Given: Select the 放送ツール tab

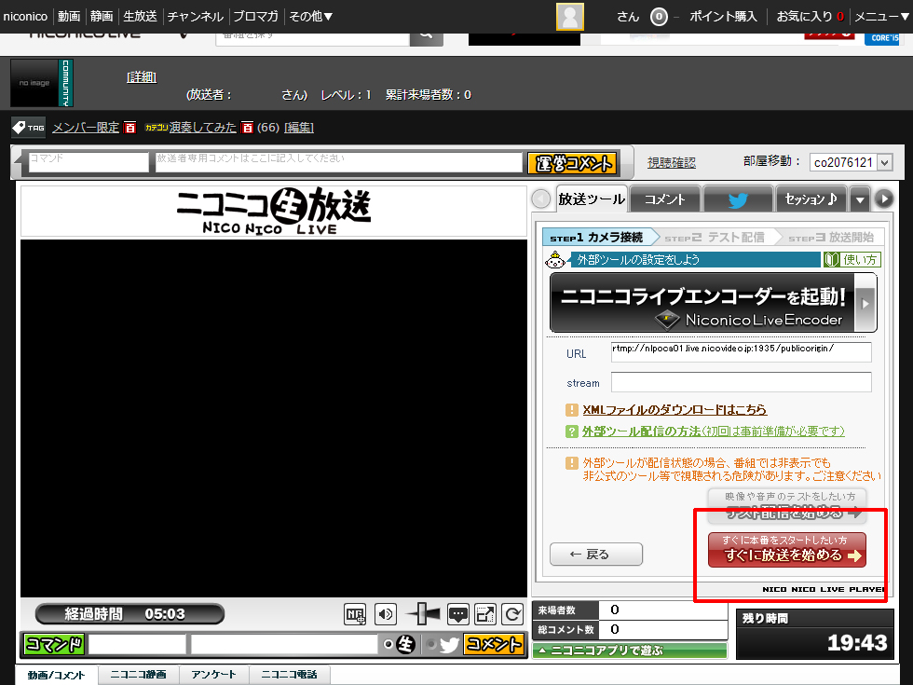Looking at the screenshot, I should click(x=592, y=199).
